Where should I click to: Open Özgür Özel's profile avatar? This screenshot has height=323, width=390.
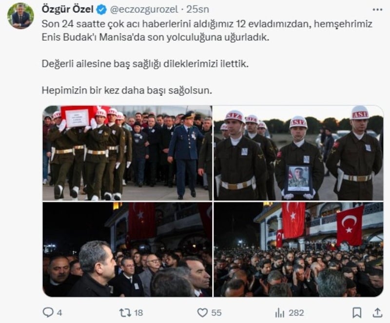20,16
